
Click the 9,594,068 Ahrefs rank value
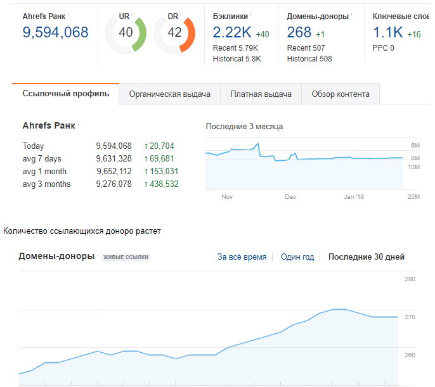[x=55, y=32]
